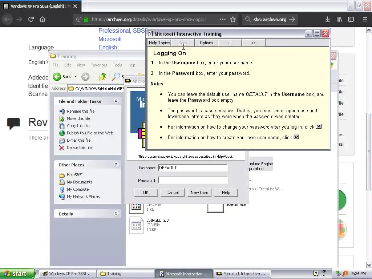Click the English language link on page
The width and height of the screenshot is (372, 279).
pos(108,47)
